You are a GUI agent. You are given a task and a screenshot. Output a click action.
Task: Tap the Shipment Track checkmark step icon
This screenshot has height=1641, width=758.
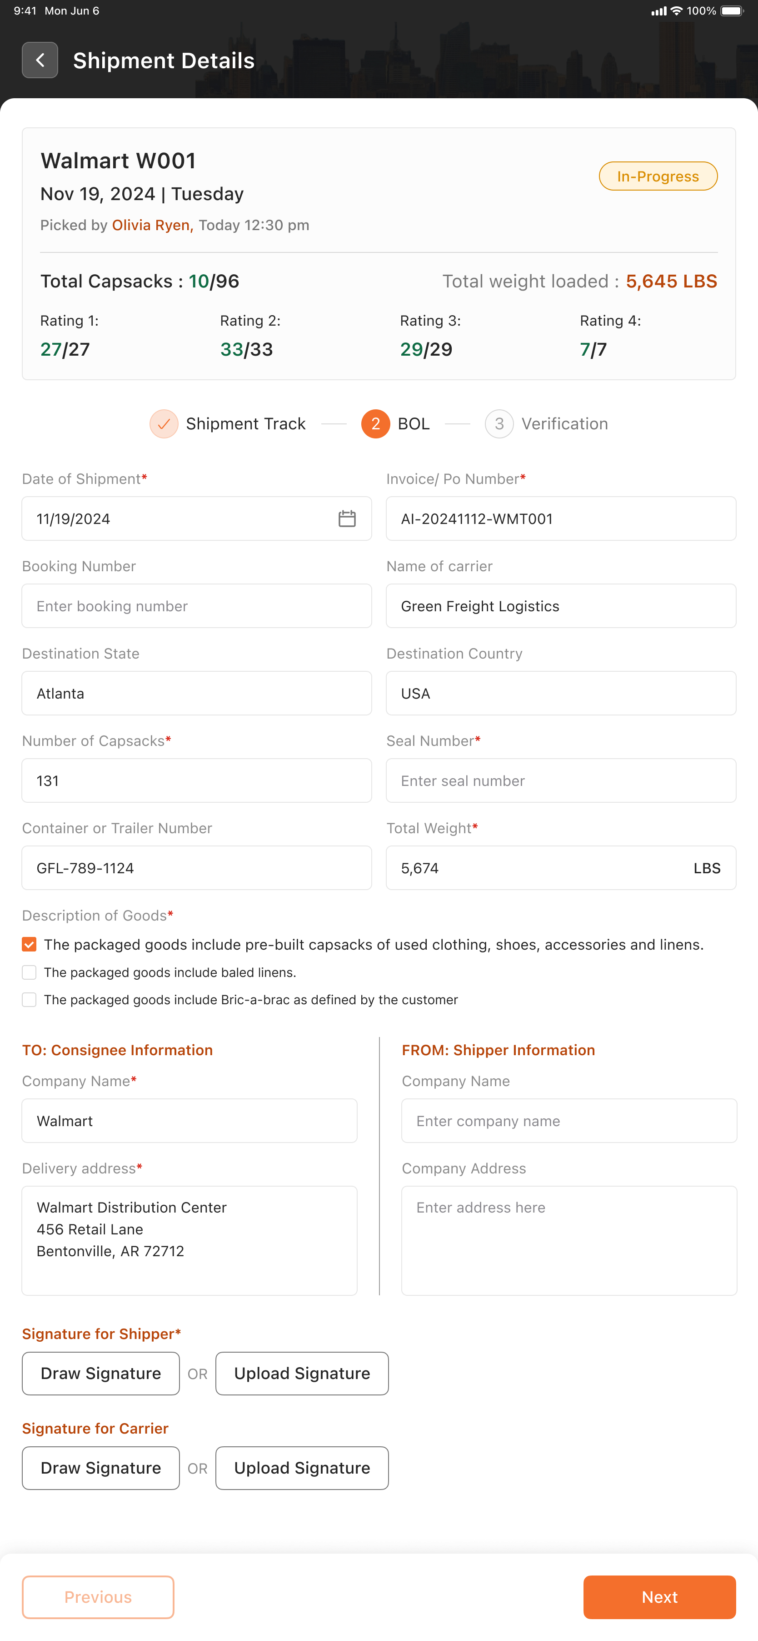164,424
